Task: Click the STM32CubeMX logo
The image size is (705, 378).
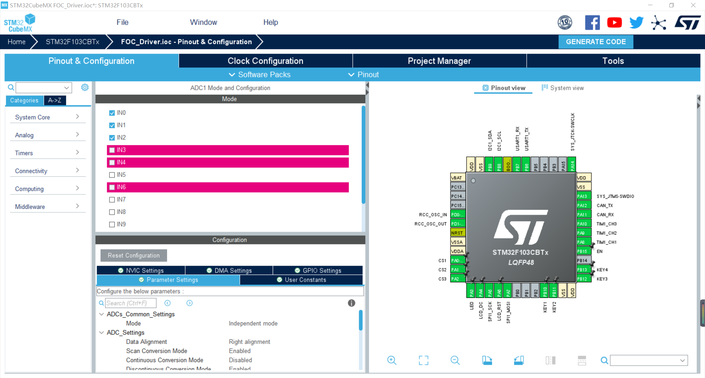Action: point(20,23)
